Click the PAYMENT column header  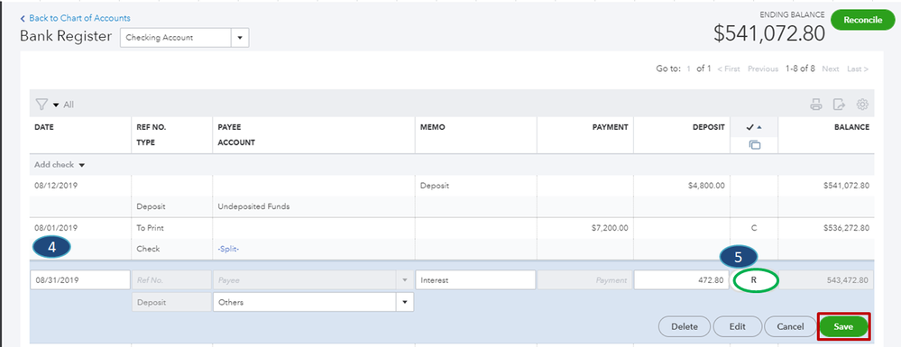(610, 128)
